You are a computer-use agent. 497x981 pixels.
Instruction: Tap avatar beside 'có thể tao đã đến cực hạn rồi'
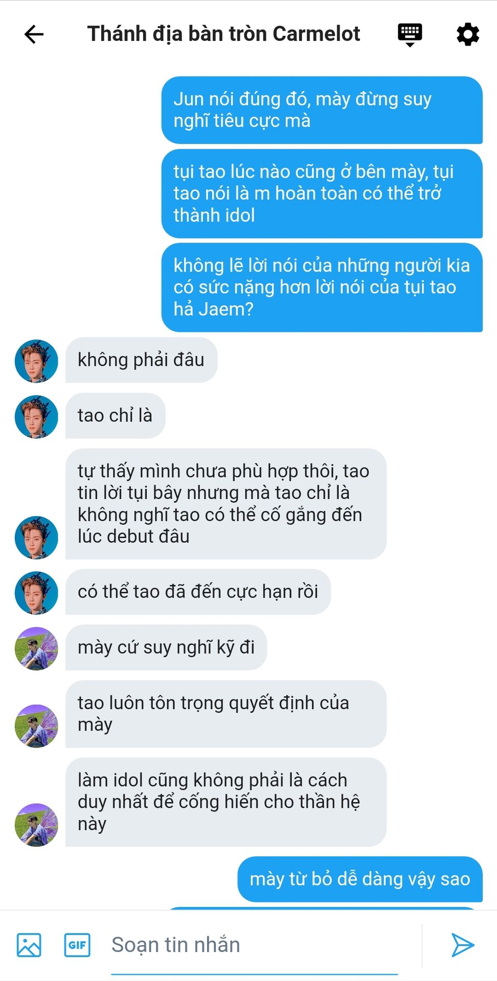36,593
